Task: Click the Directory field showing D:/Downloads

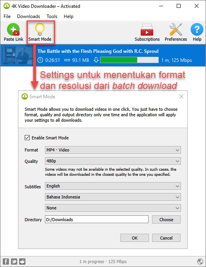Action: [97, 220]
